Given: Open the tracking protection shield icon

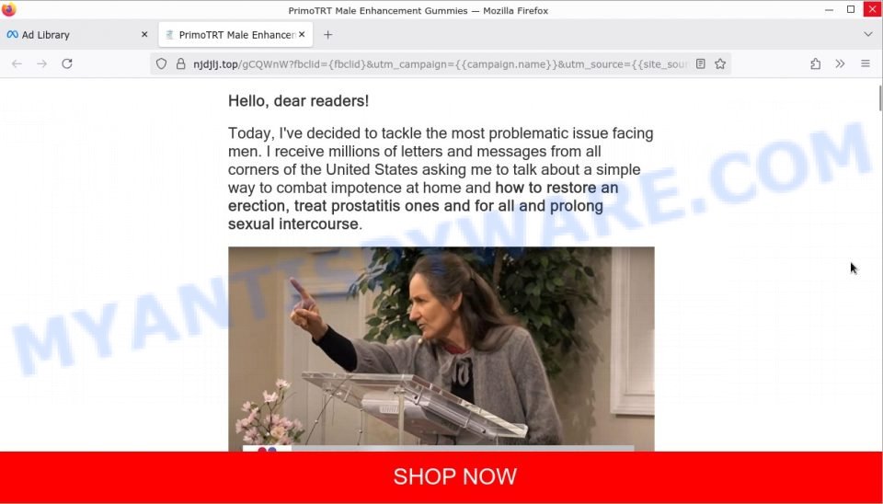Looking at the screenshot, I should click(162, 63).
